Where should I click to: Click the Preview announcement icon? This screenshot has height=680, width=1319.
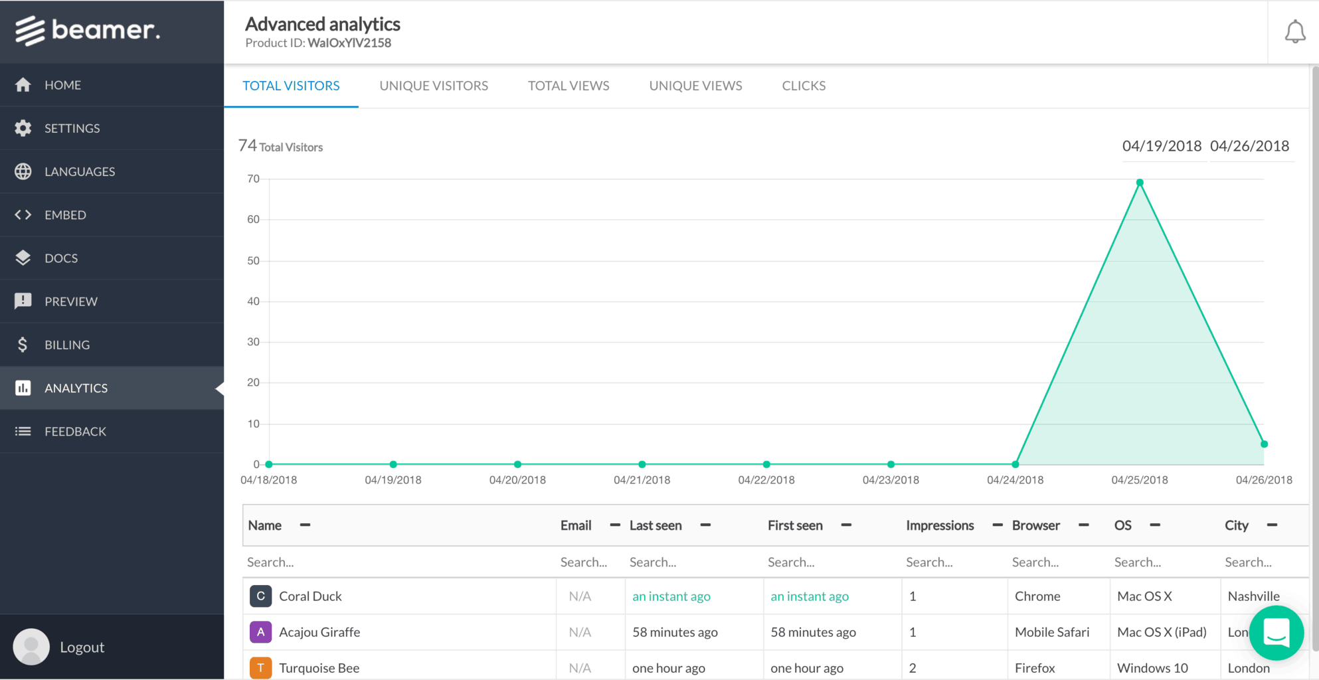point(23,301)
